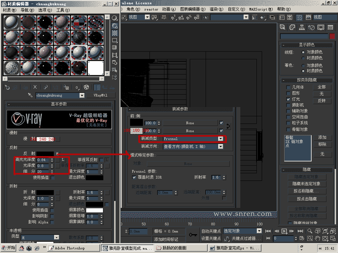Click the Play Animation button
This screenshot has width=338, height=253.
click(x=284, y=231)
